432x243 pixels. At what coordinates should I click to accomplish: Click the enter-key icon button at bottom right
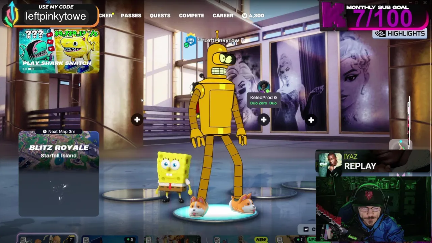coord(306,229)
